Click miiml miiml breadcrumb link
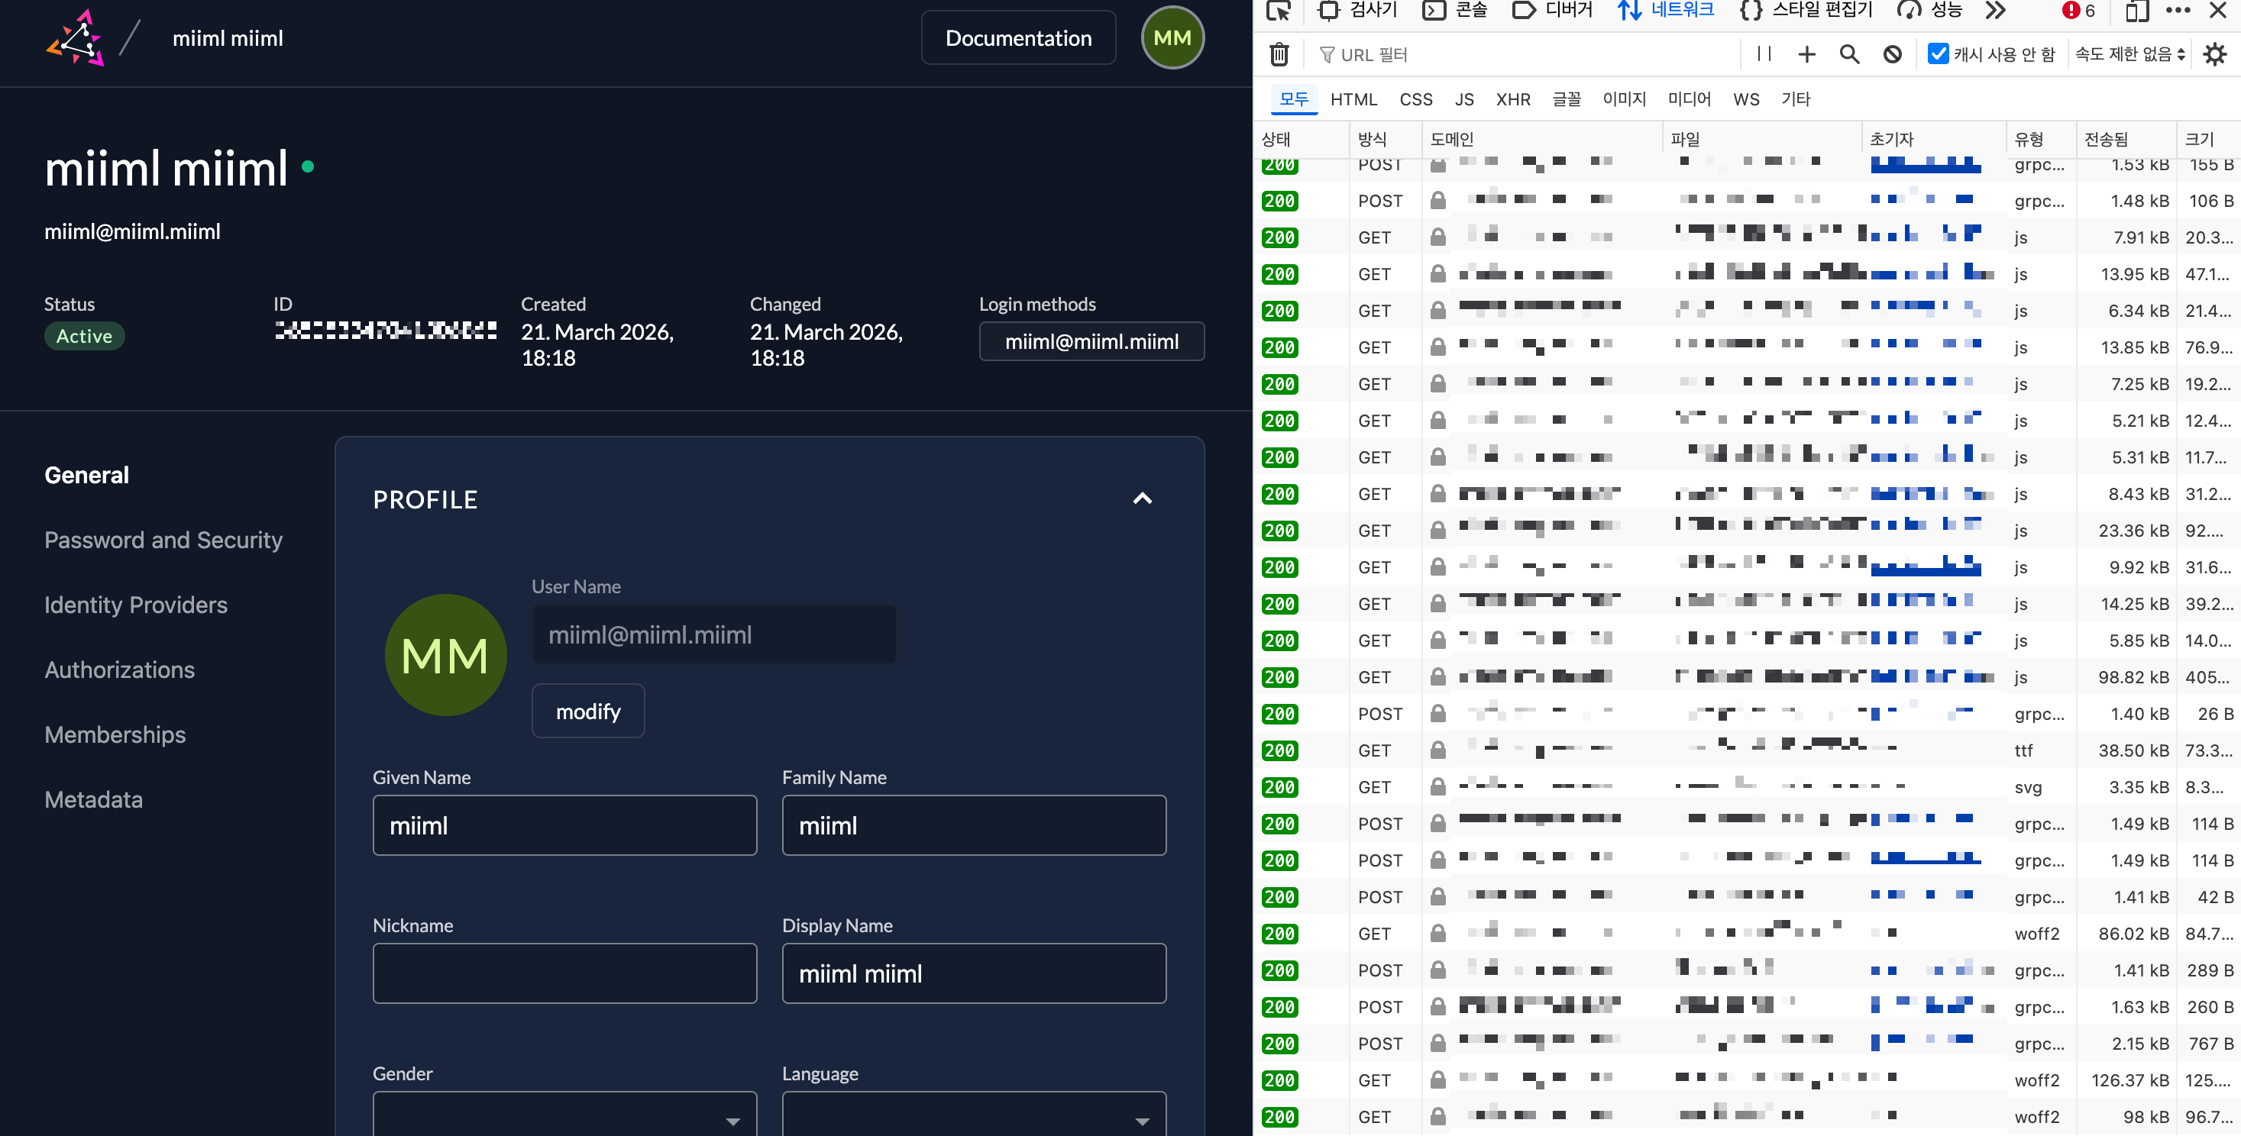The height and width of the screenshot is (1136, 2241). (228, 38)
